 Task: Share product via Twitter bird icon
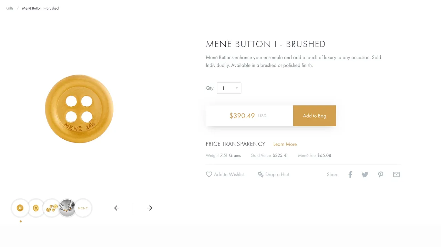[365, 175]
